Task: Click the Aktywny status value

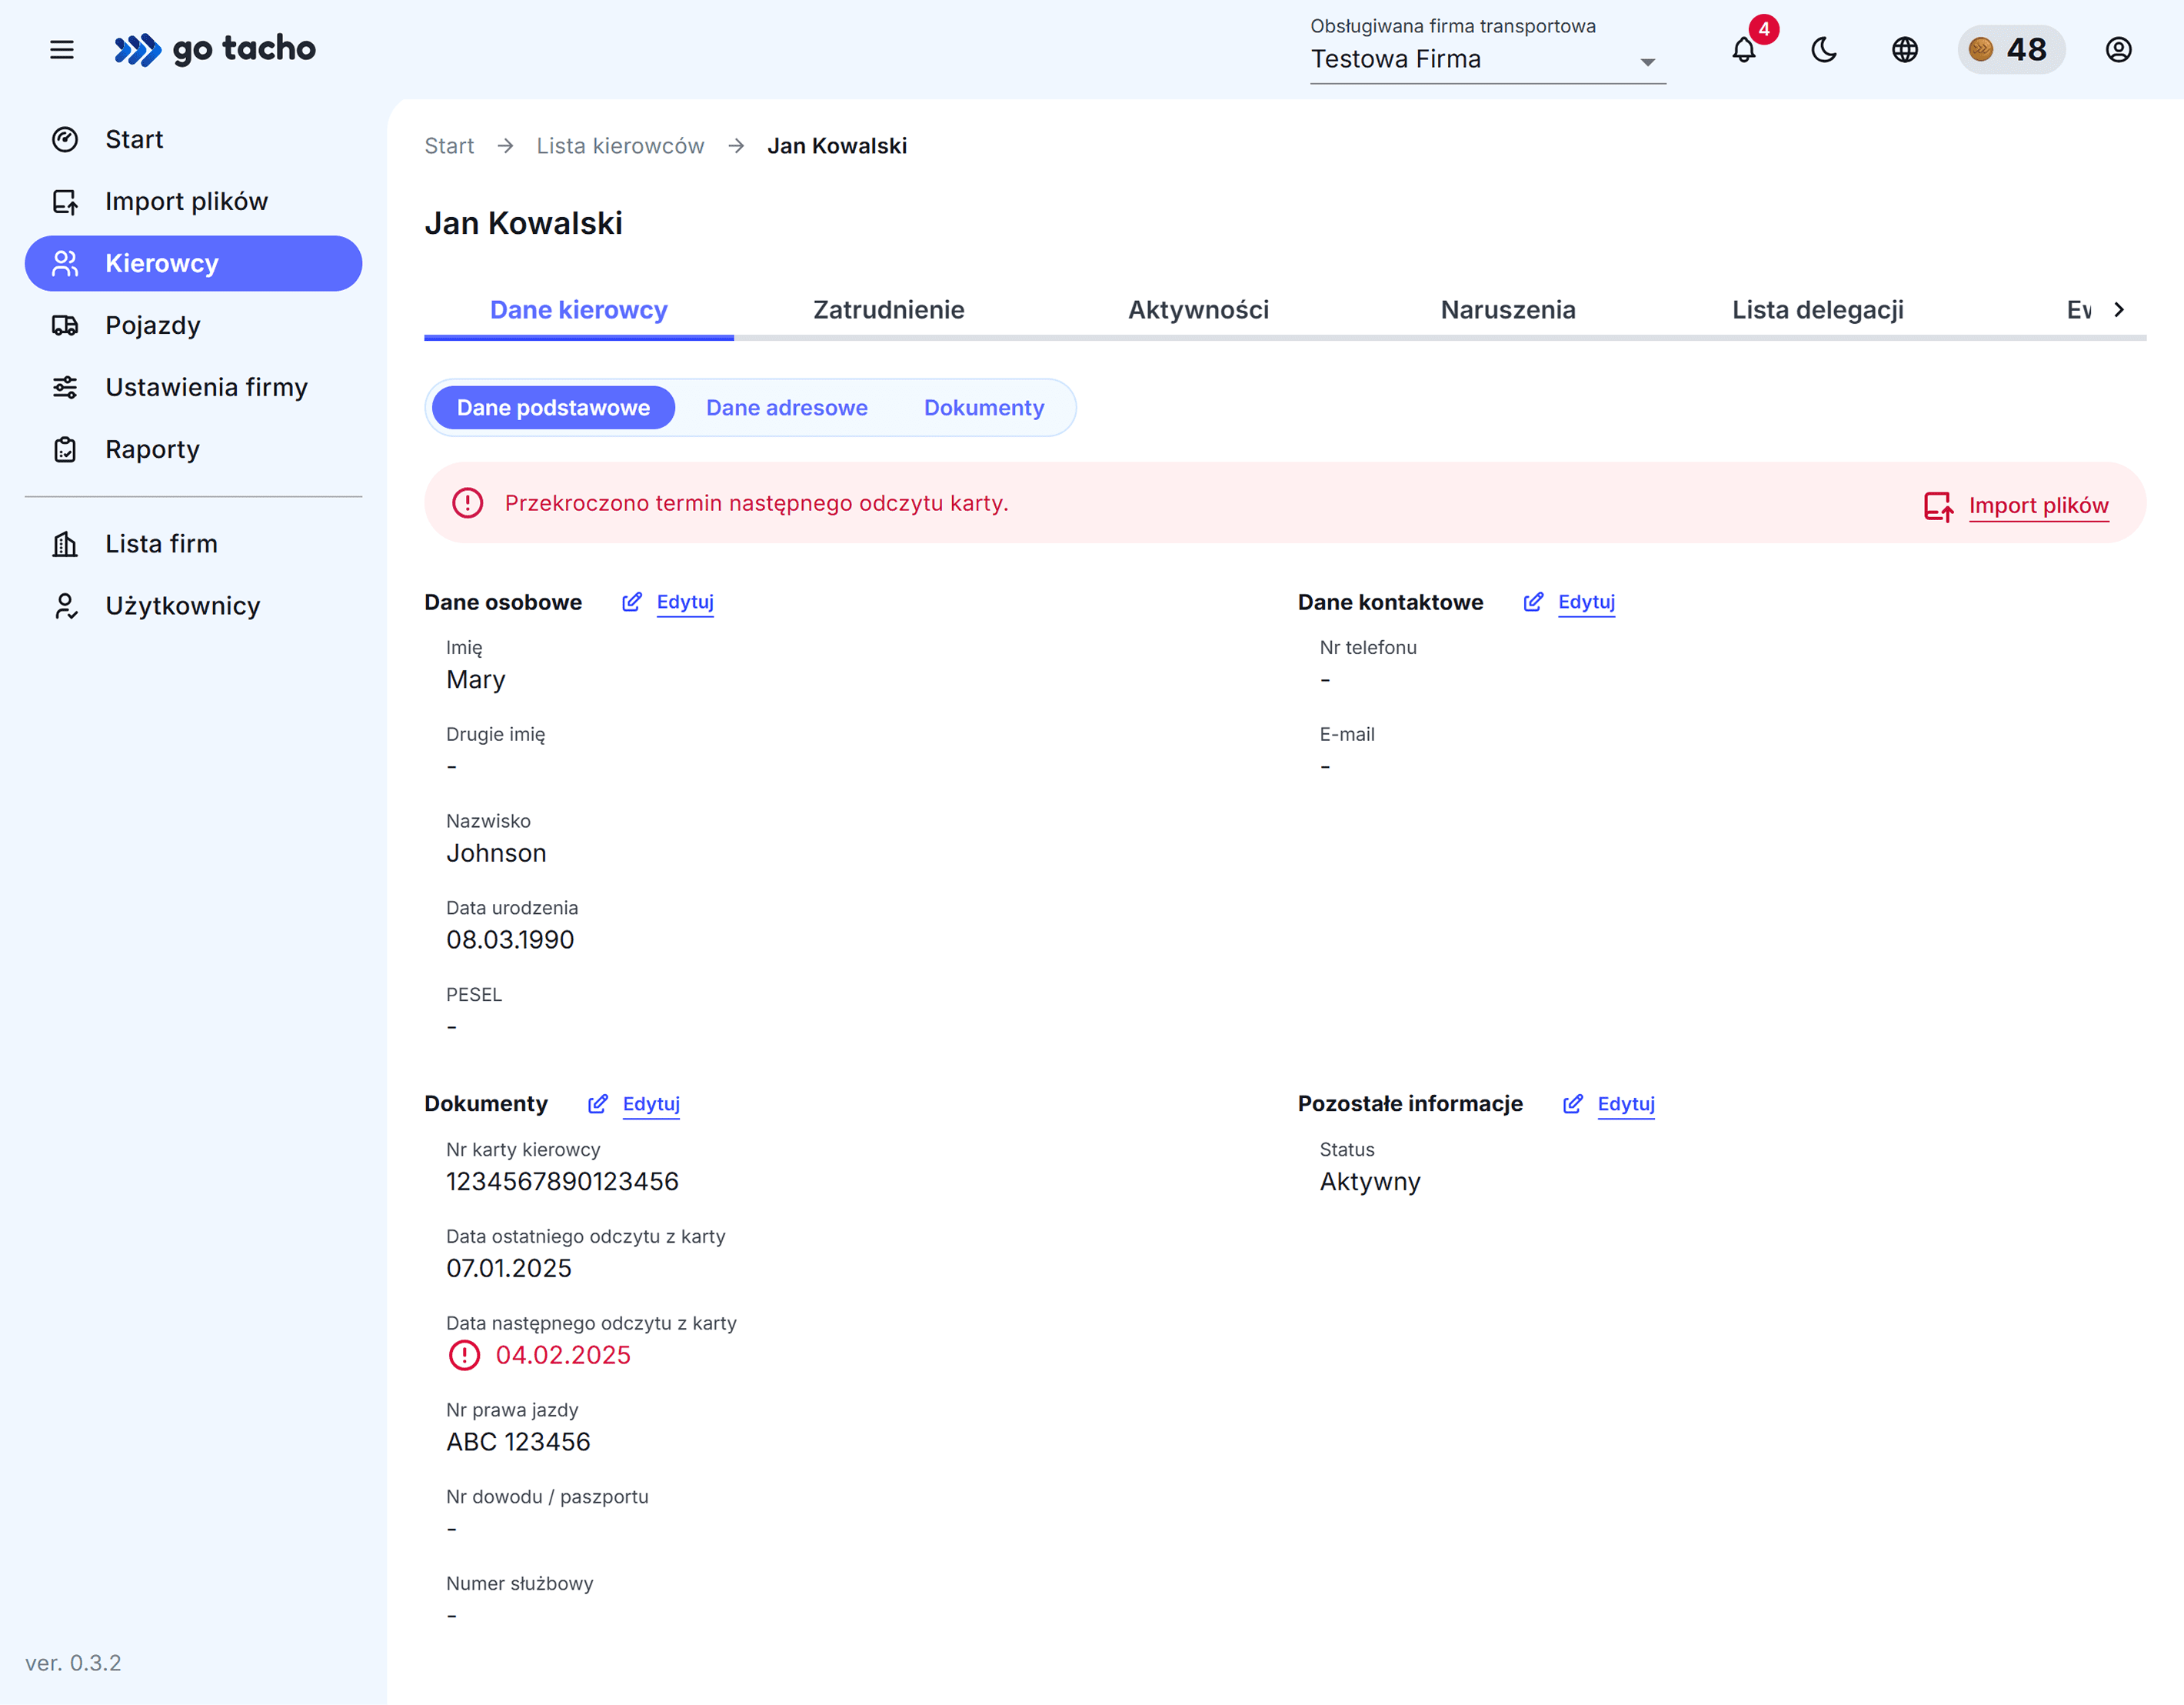Action: click(x=1370, y=1182)
